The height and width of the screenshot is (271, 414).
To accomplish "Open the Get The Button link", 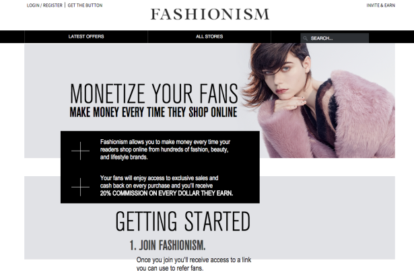I will 85,5.
